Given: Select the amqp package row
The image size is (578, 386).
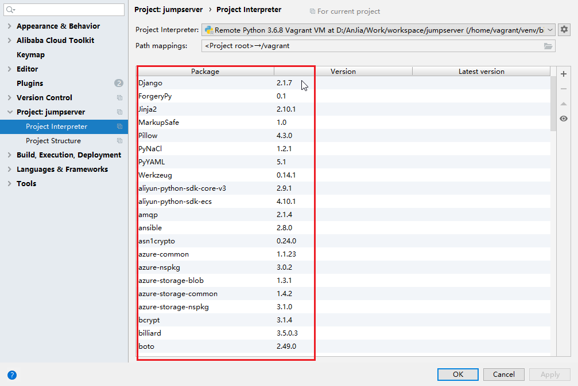Looking at the screenshot, I should click(x=344, y=215).
